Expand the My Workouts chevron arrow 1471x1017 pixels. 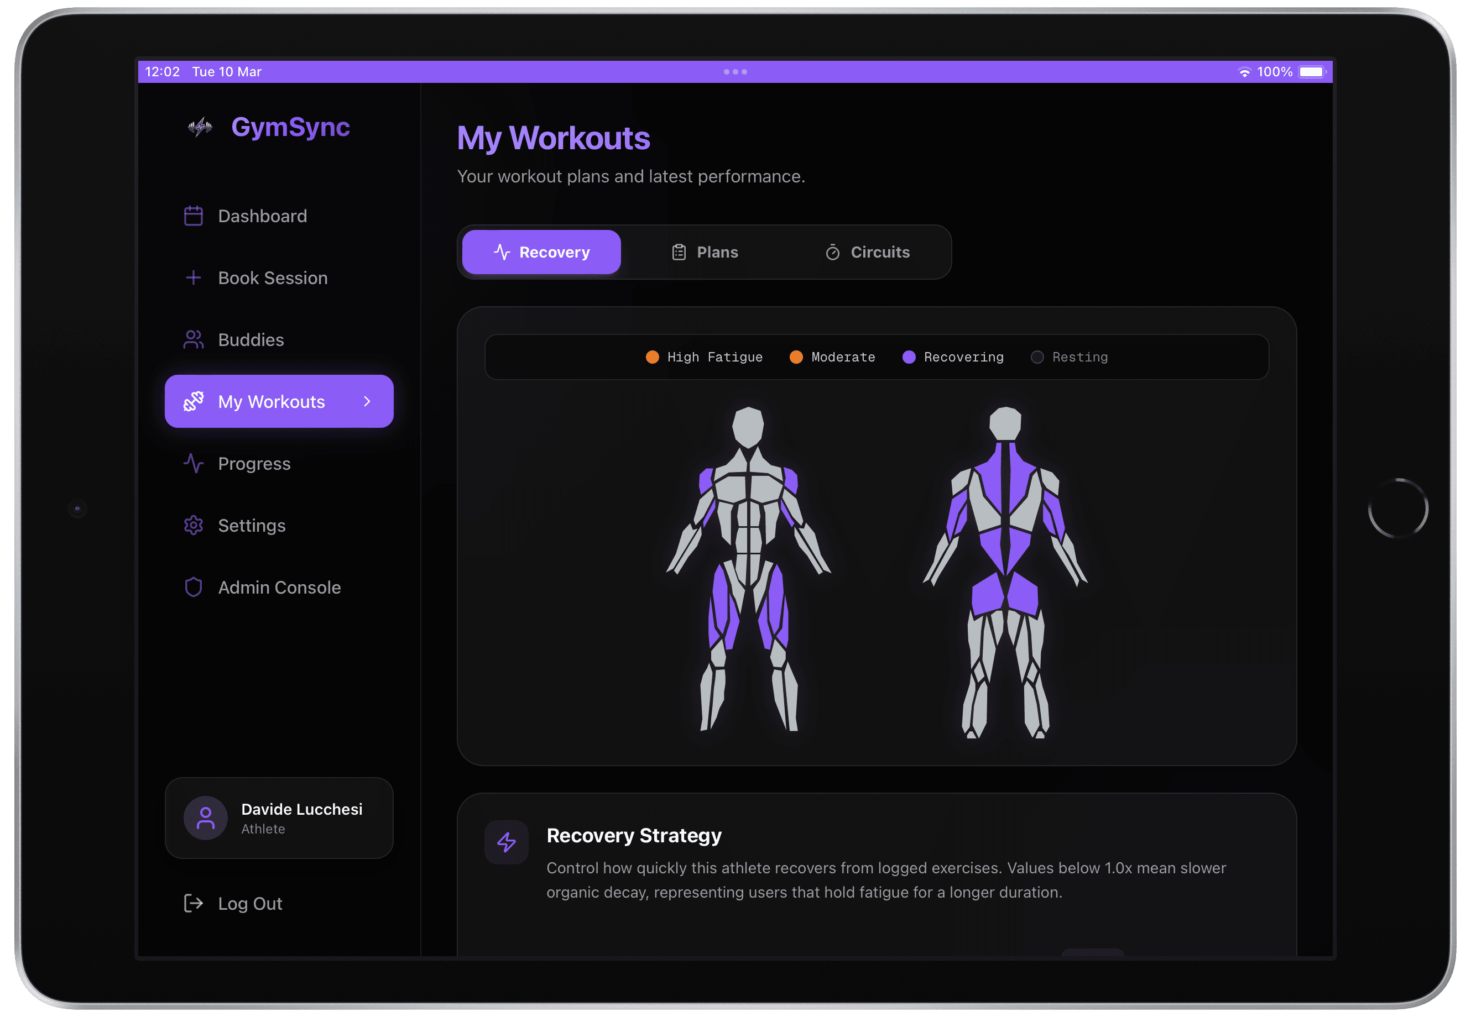(x=367, y=401)
